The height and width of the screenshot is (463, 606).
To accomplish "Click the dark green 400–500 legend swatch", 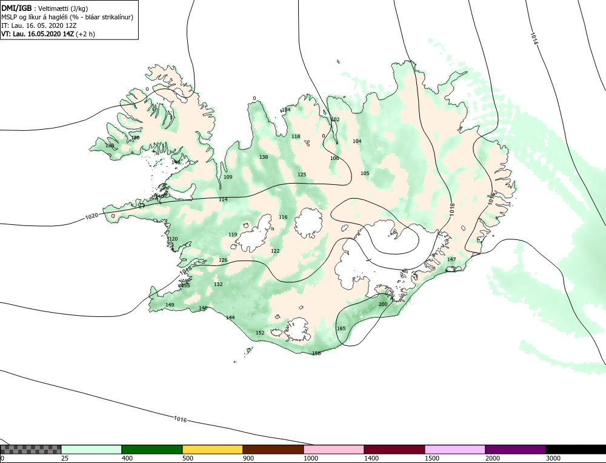I will [x=152, y=449].
